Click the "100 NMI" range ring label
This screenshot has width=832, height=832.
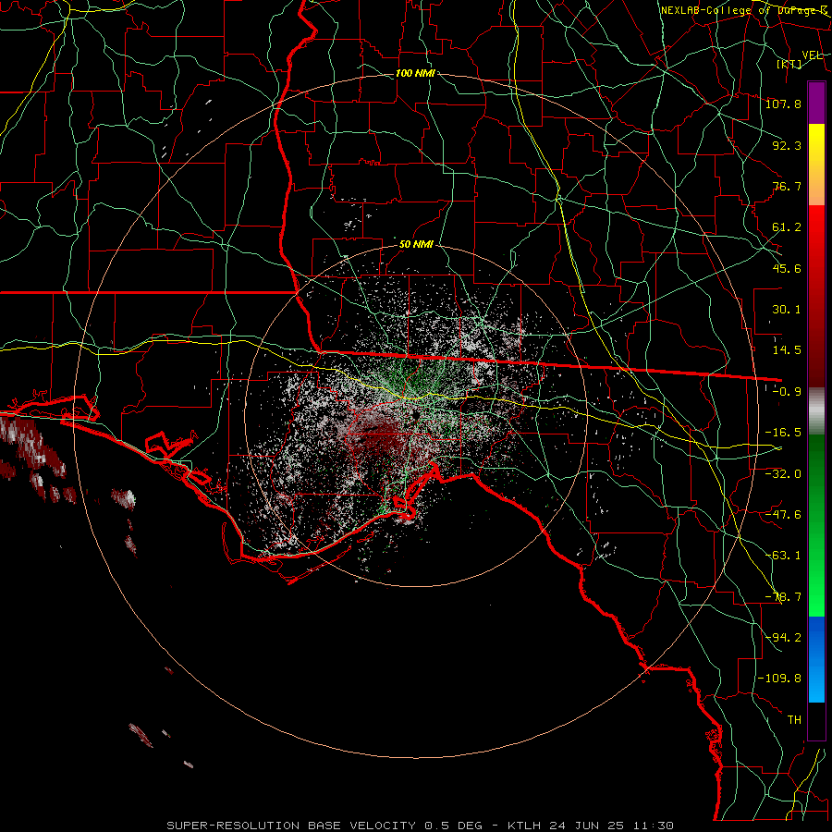[415, 73]
